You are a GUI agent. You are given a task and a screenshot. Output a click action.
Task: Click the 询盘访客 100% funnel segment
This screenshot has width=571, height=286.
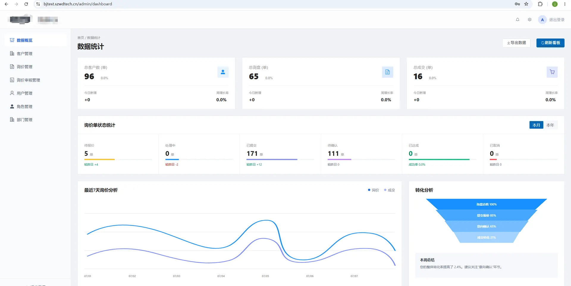point(487,204)
